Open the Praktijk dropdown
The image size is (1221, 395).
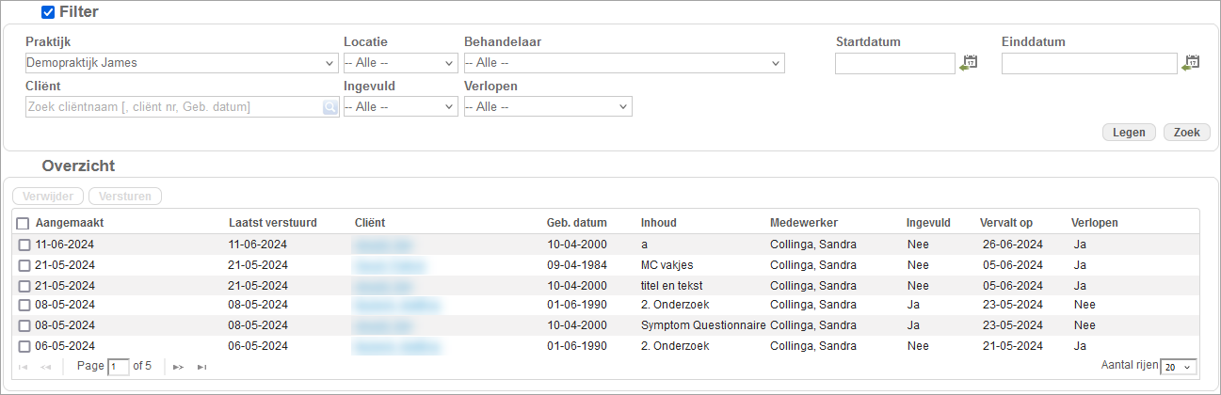182,64
